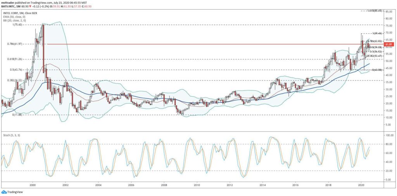The image size is (397, 196).
Task: Click the 'BATS:INTC, 1M' symbol label
Action: (11, 6)
